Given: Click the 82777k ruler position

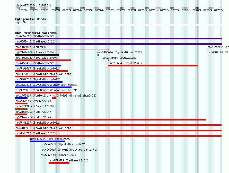Looking at the screenshot, I should coord(110,10).
